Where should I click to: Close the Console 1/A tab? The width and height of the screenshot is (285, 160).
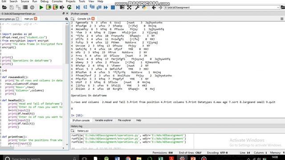pos(93,19)
